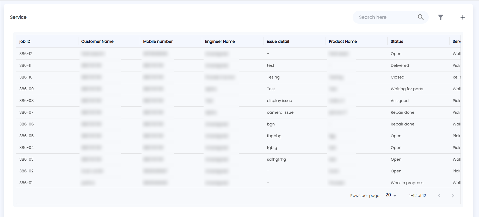479x217 pixels.
Task: Select job ID 386-02
Action: click(x=26, y=171)
